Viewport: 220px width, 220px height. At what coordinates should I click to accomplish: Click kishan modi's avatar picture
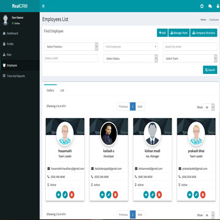pyautogui.click(x=153, y=134)
